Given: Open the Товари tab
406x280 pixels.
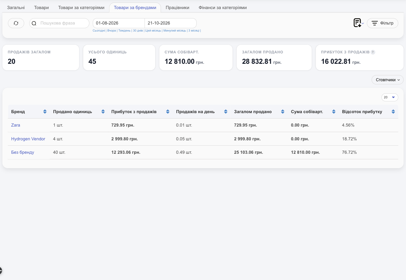Looking at the screenshot, I should tap(41, 7).
